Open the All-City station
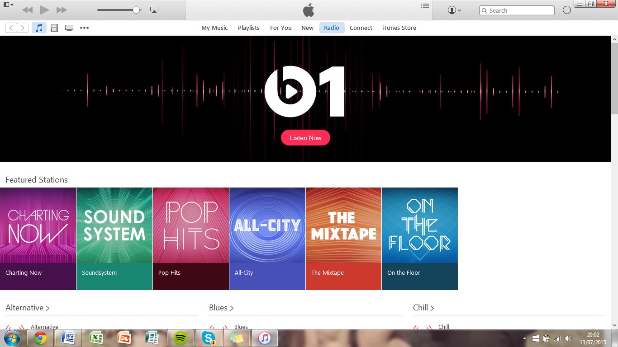The height and width of the screenshot is (347, 618). tap(267, 239)
